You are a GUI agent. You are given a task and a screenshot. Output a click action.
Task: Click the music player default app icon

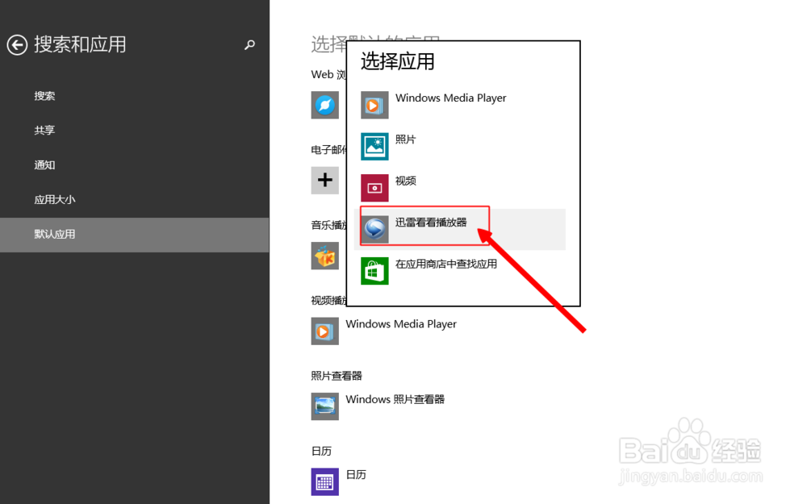324,256
